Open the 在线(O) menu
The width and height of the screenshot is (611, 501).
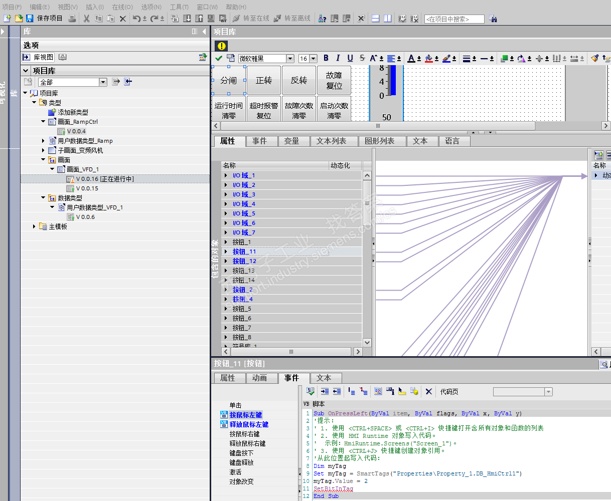coord(122,7)
